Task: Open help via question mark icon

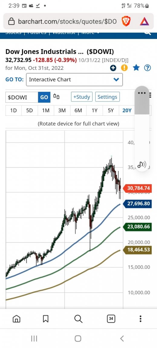Action: coord(148,68)
